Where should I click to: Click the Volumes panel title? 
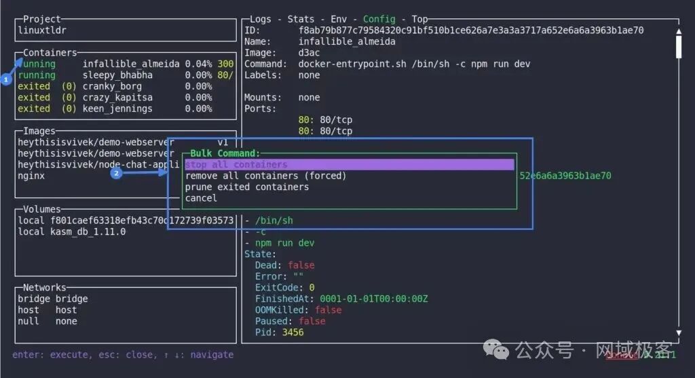[x=41, y=209]
